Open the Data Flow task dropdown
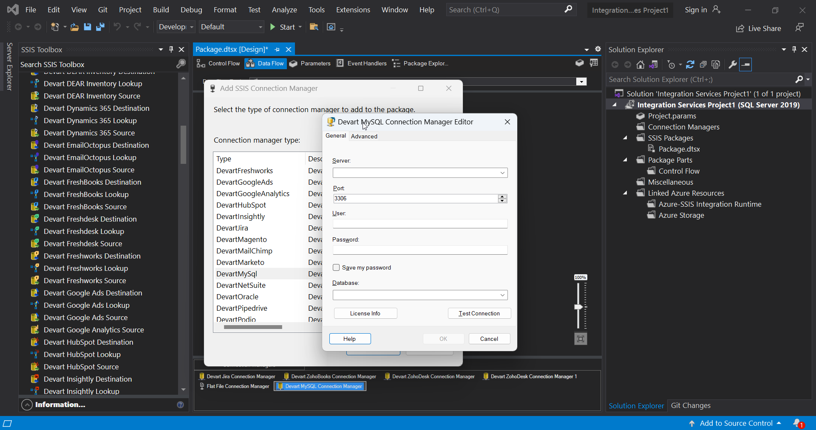This screenshot has width=816, height=430. pos(581,82)
